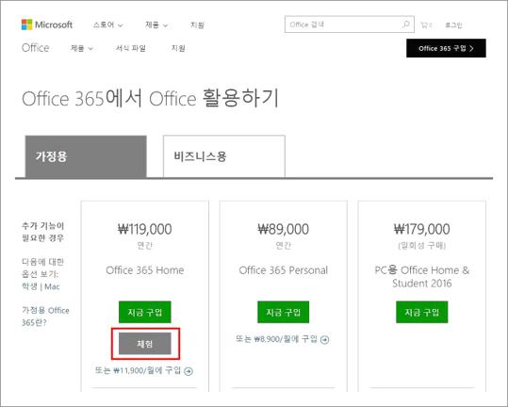Click the Microsoft logo

pyautogui.click(x=47, y=24)
